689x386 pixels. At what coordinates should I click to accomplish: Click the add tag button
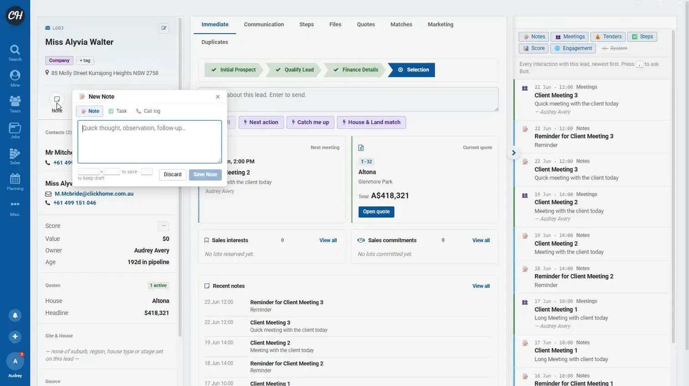[85, 61]
